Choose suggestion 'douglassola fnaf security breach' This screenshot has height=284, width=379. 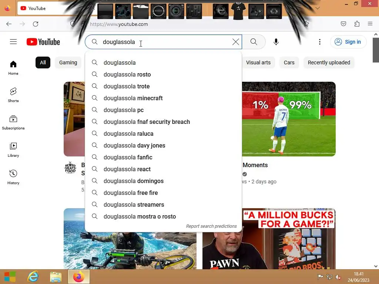tap(163, 122)
